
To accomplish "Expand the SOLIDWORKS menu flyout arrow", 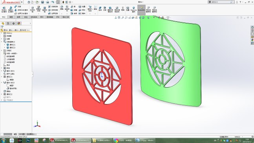I will pos(22,2).
